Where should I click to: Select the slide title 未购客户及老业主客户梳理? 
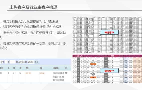pos(33,7)
